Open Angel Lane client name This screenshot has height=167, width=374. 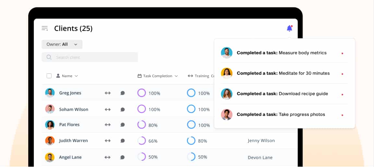70,157
